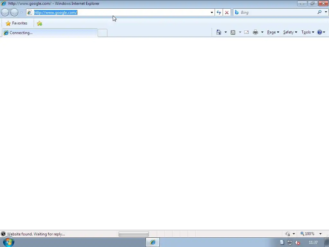Click the Action Center tray icon
This screenshot has width=329, height=247.
(282, 242)
